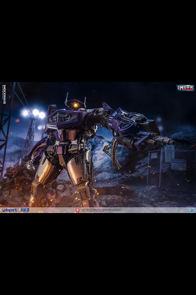Click the Chinese brand logo beside yolopark
This screenshot has width=196, height=295.
click(24, 210)
